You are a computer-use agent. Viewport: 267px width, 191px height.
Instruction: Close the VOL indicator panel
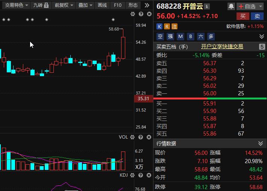[x=149, y=137]
